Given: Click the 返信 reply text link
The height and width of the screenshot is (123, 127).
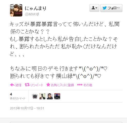Looking at the screenshot, I should [18, 85].
